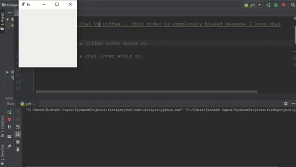Click line number 13 in the gutter
296x167 pixels.
18,76
